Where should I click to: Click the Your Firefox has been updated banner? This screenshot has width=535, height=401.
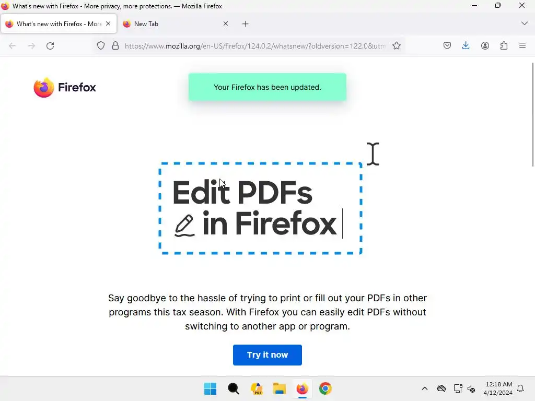click(267, 87)
